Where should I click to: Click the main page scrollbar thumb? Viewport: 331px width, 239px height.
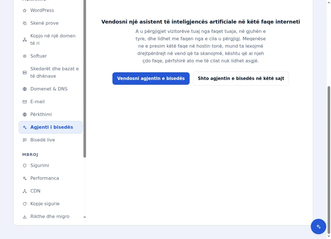click(x=329, y=160)
